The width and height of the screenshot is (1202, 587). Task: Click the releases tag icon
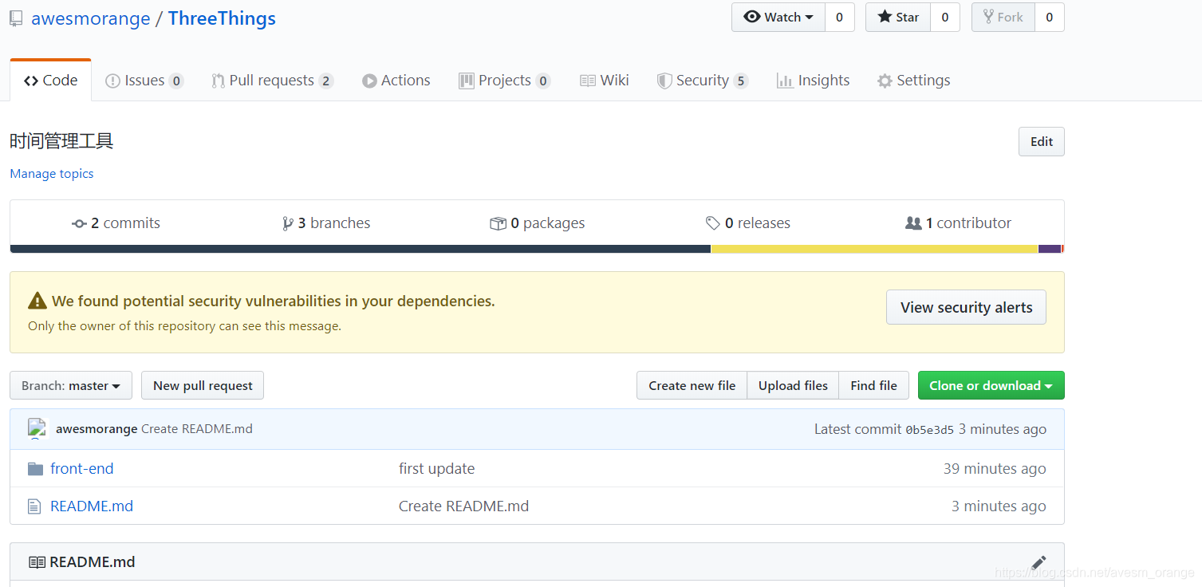click(713, 223)
